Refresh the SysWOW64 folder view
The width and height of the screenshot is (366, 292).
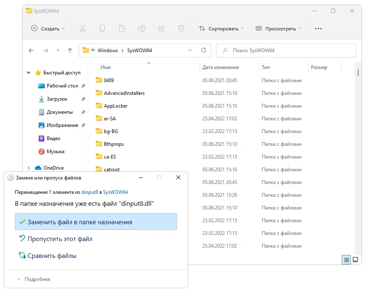[x=203, y=51]
